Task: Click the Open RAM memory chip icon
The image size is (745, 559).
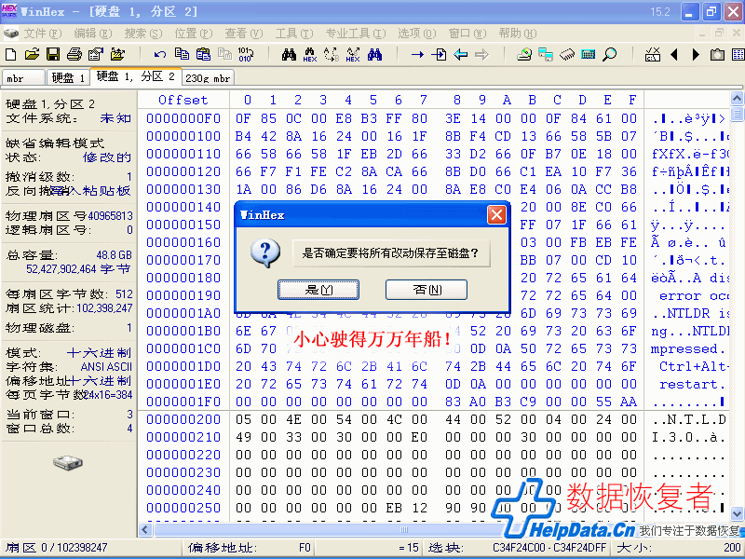Action: point(567,55)
